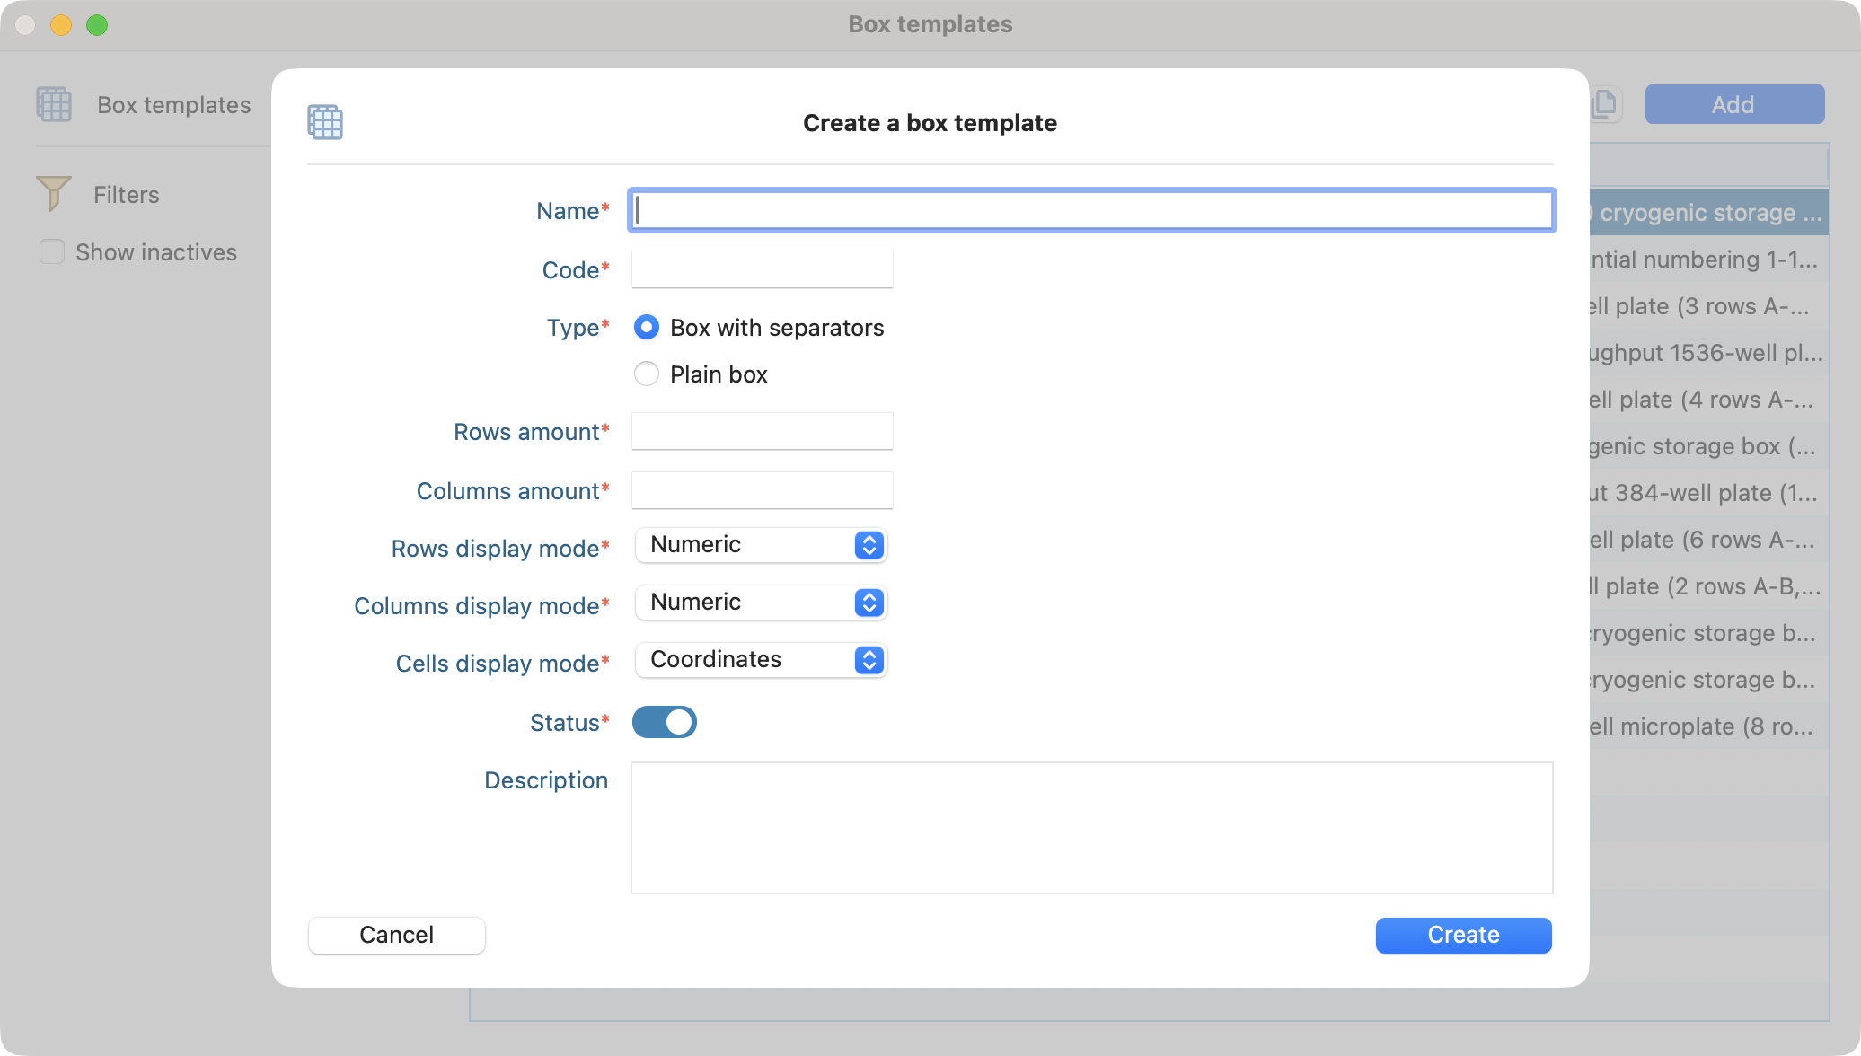
Task: Click the Box templates sidebar grid icon
Action: tap(54, 104)
